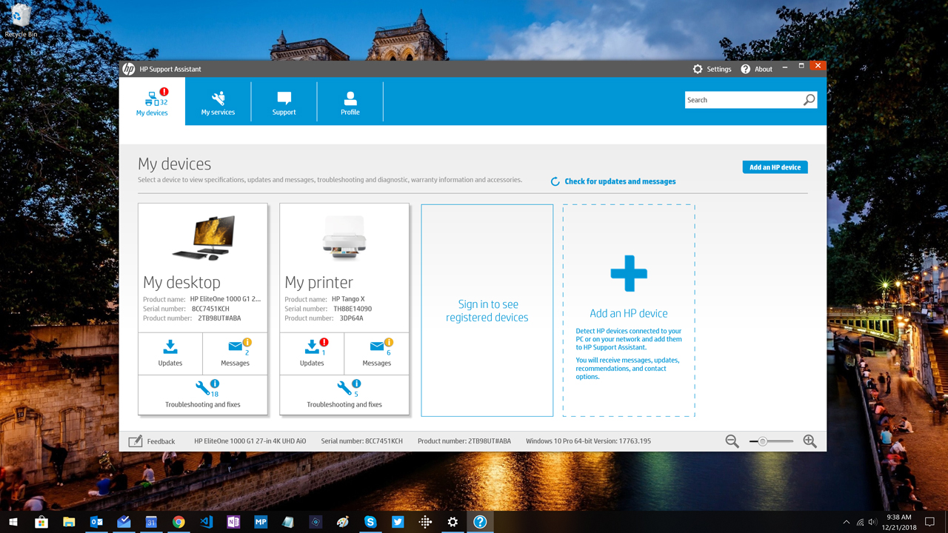This screenshot has width=948, height=533.
Task: Open the Profile tab
Action: tap(350, 102)
